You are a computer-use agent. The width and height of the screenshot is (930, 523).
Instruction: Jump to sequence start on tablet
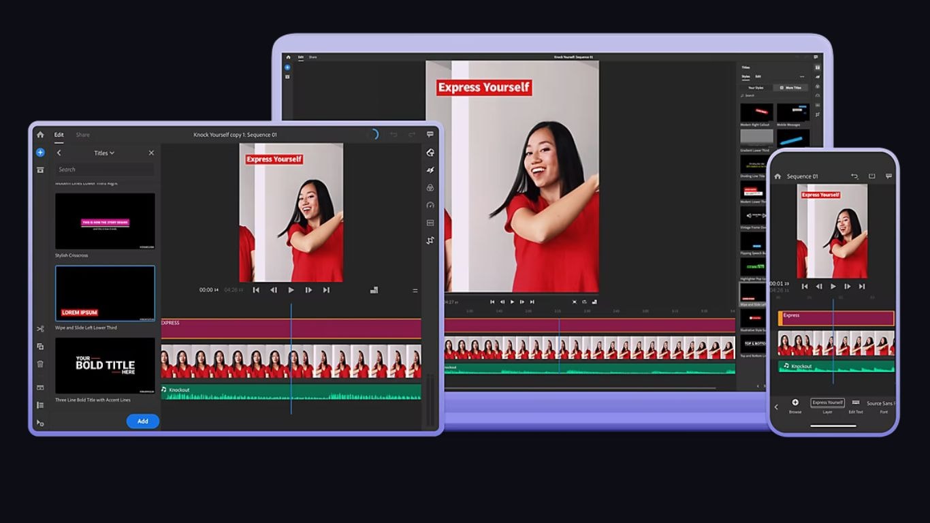[256, 290]
